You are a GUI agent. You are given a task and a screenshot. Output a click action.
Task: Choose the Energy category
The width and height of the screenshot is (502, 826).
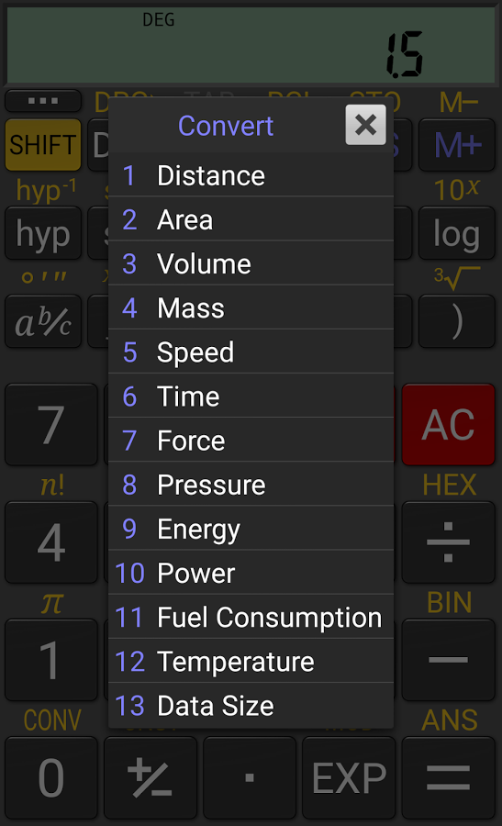tap(251, 529)
